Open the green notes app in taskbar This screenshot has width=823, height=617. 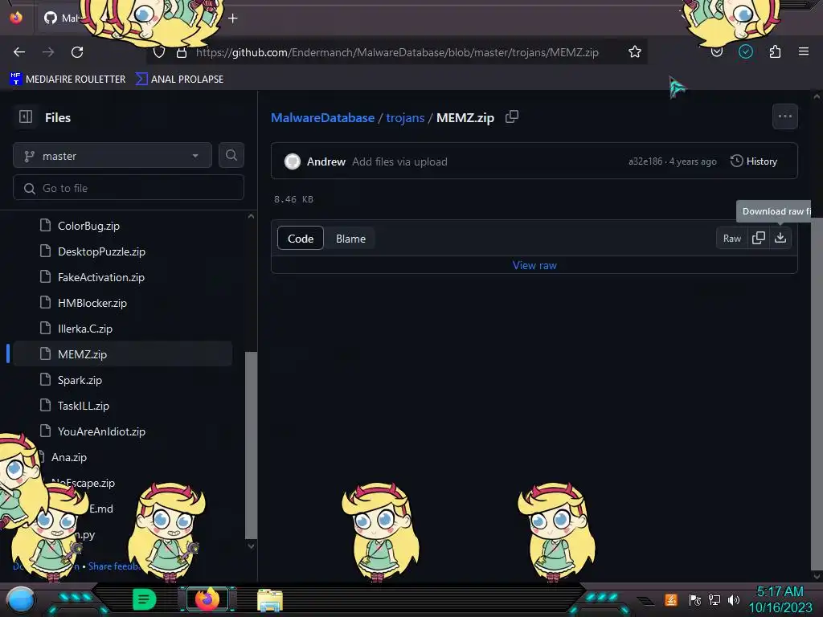(144, 599)
